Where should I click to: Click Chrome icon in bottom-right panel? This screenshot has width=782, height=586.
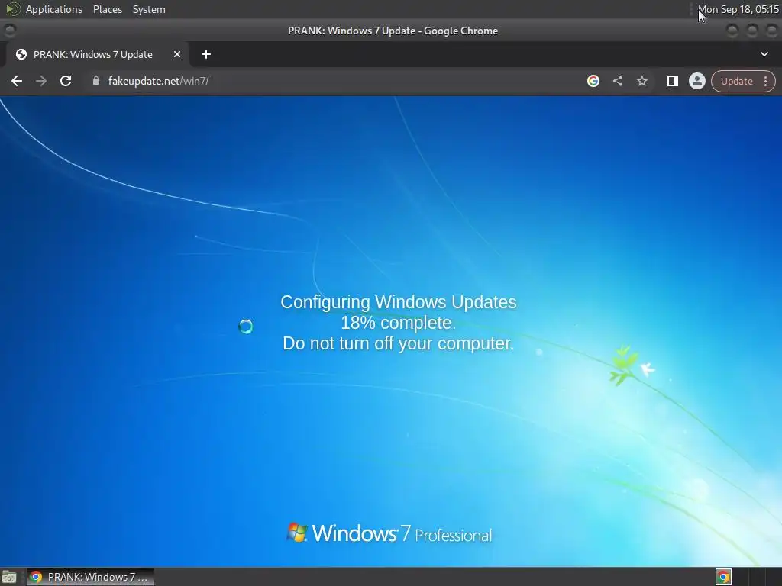[x=723, y=577]
